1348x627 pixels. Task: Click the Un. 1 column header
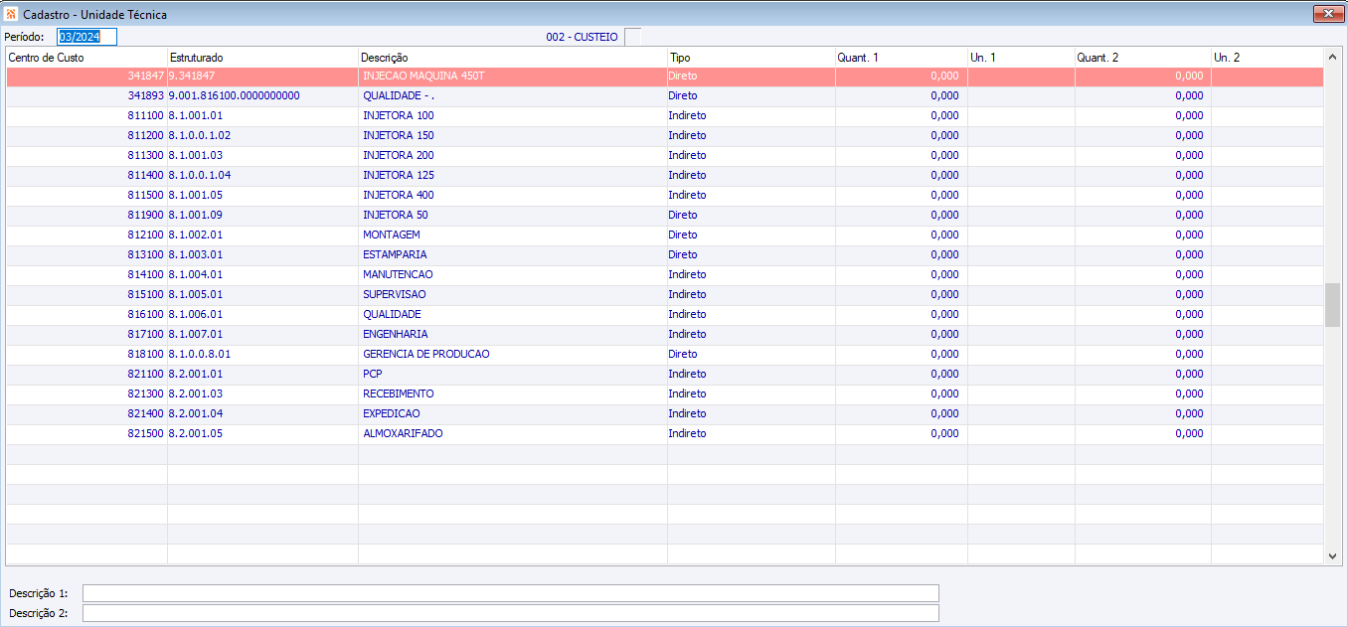1021,58
